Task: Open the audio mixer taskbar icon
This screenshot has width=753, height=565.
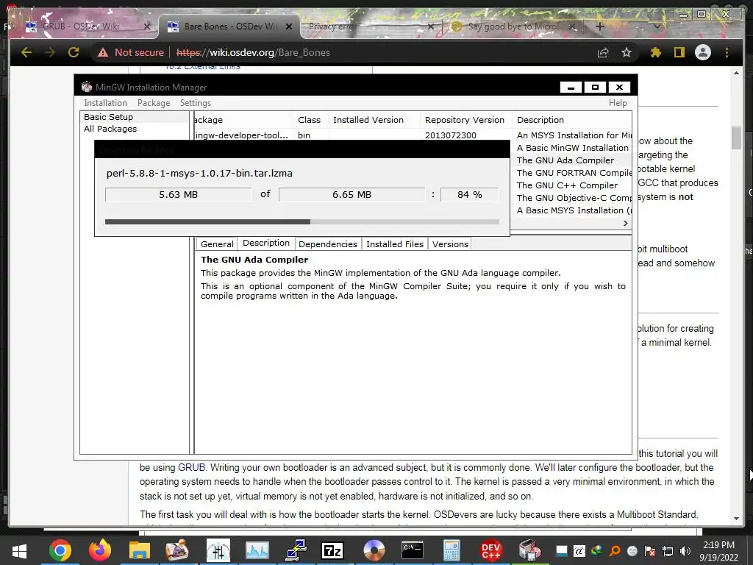Action: [218, 550]
